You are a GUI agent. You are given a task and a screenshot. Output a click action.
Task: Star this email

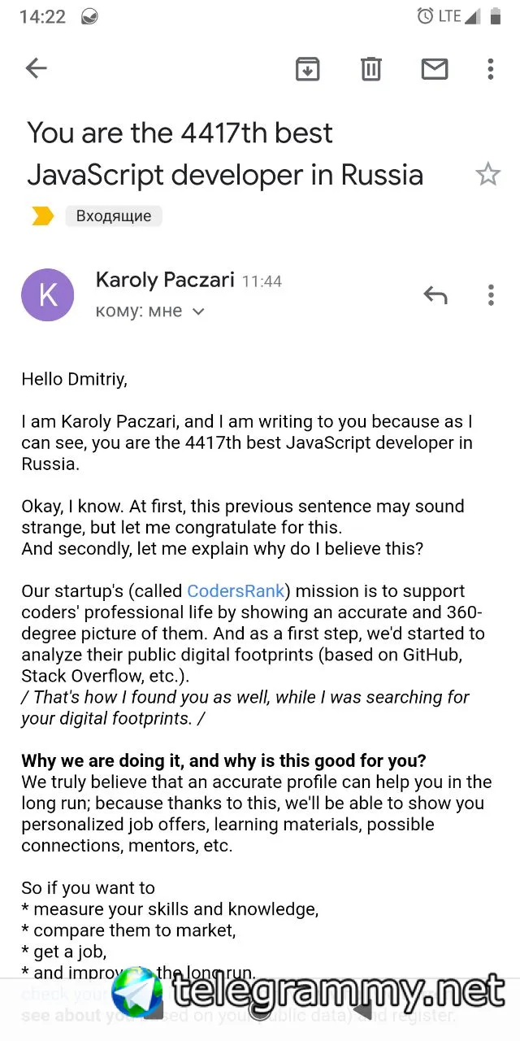(x=487, y=173)
